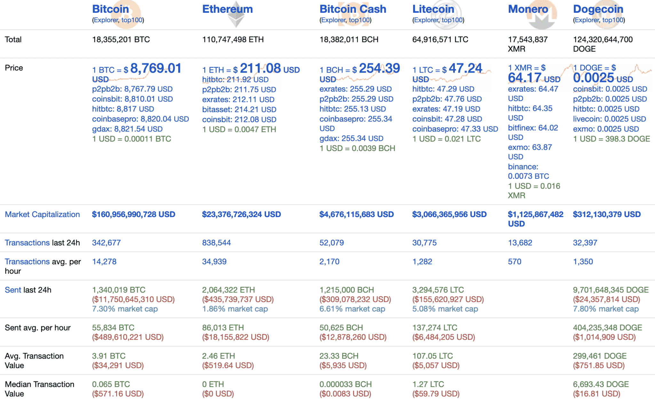Click Litecoin avg value 107.05 LTC
This screenshot has width=655, height=402.
[432, 356]
